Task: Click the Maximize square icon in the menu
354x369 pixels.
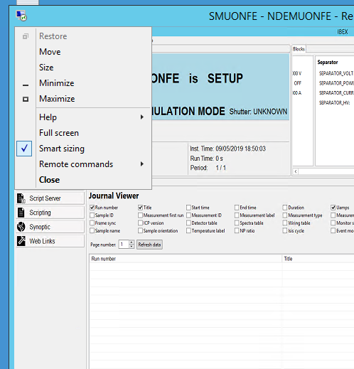Action: click(x=26, y=99)
